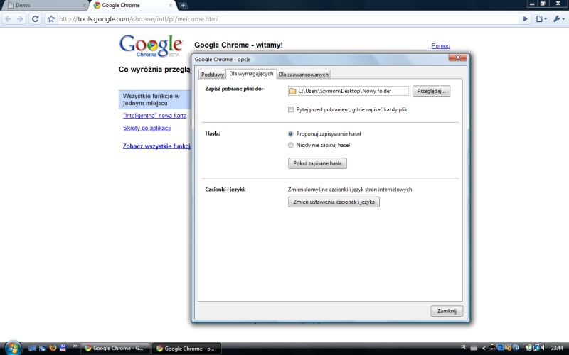Screen dimensions: 569x355
Task: Open a new tab with the plus button
Action: pos(183,5)
